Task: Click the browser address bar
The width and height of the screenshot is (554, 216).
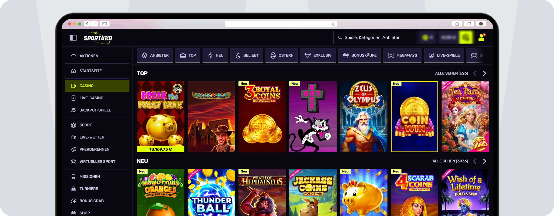Action: coord(281,24)
